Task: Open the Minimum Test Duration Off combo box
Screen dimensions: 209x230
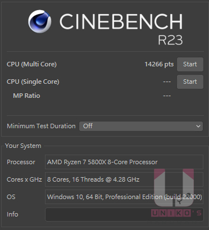Action: pos(141,126)
